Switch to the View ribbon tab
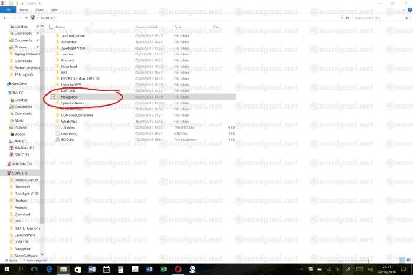413x275 pixels. click(x=54, y=10)
